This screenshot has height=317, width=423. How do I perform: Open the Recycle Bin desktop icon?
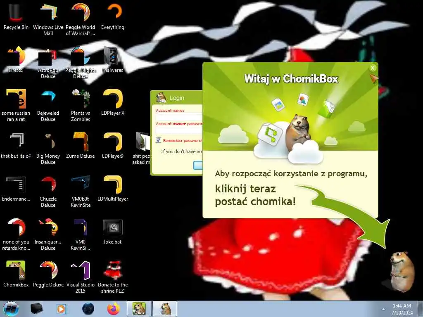(16, 17)
